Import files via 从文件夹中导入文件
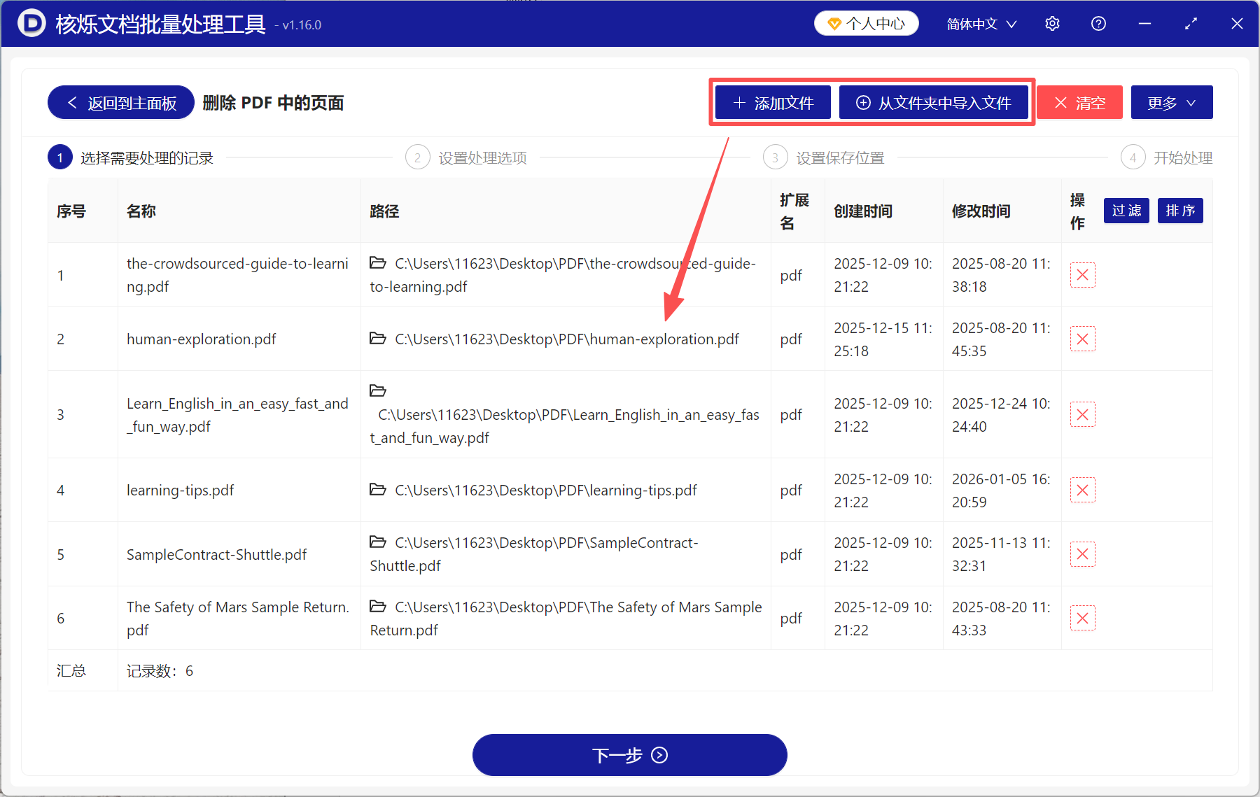 tap(934, 102)
